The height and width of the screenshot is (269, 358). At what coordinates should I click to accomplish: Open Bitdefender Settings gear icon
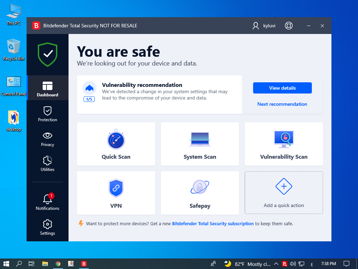click(x=48, y=227)
